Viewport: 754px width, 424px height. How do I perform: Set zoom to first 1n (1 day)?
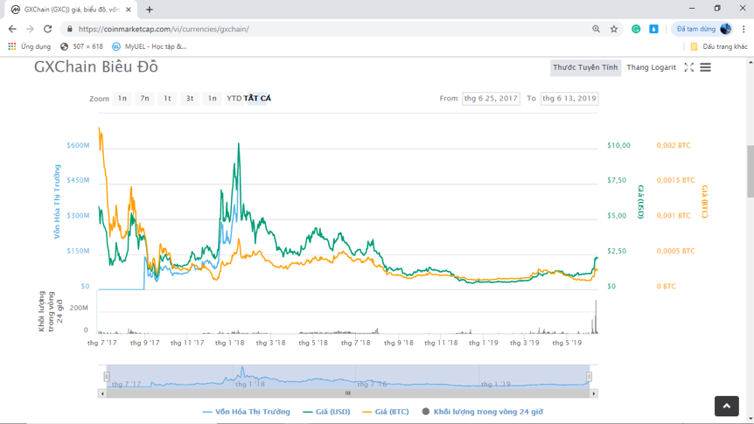[122, 98]
